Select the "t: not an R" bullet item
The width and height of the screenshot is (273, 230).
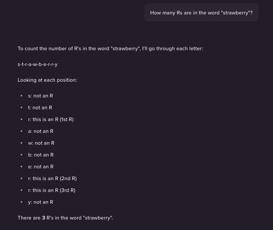click(x=40, y=108)
